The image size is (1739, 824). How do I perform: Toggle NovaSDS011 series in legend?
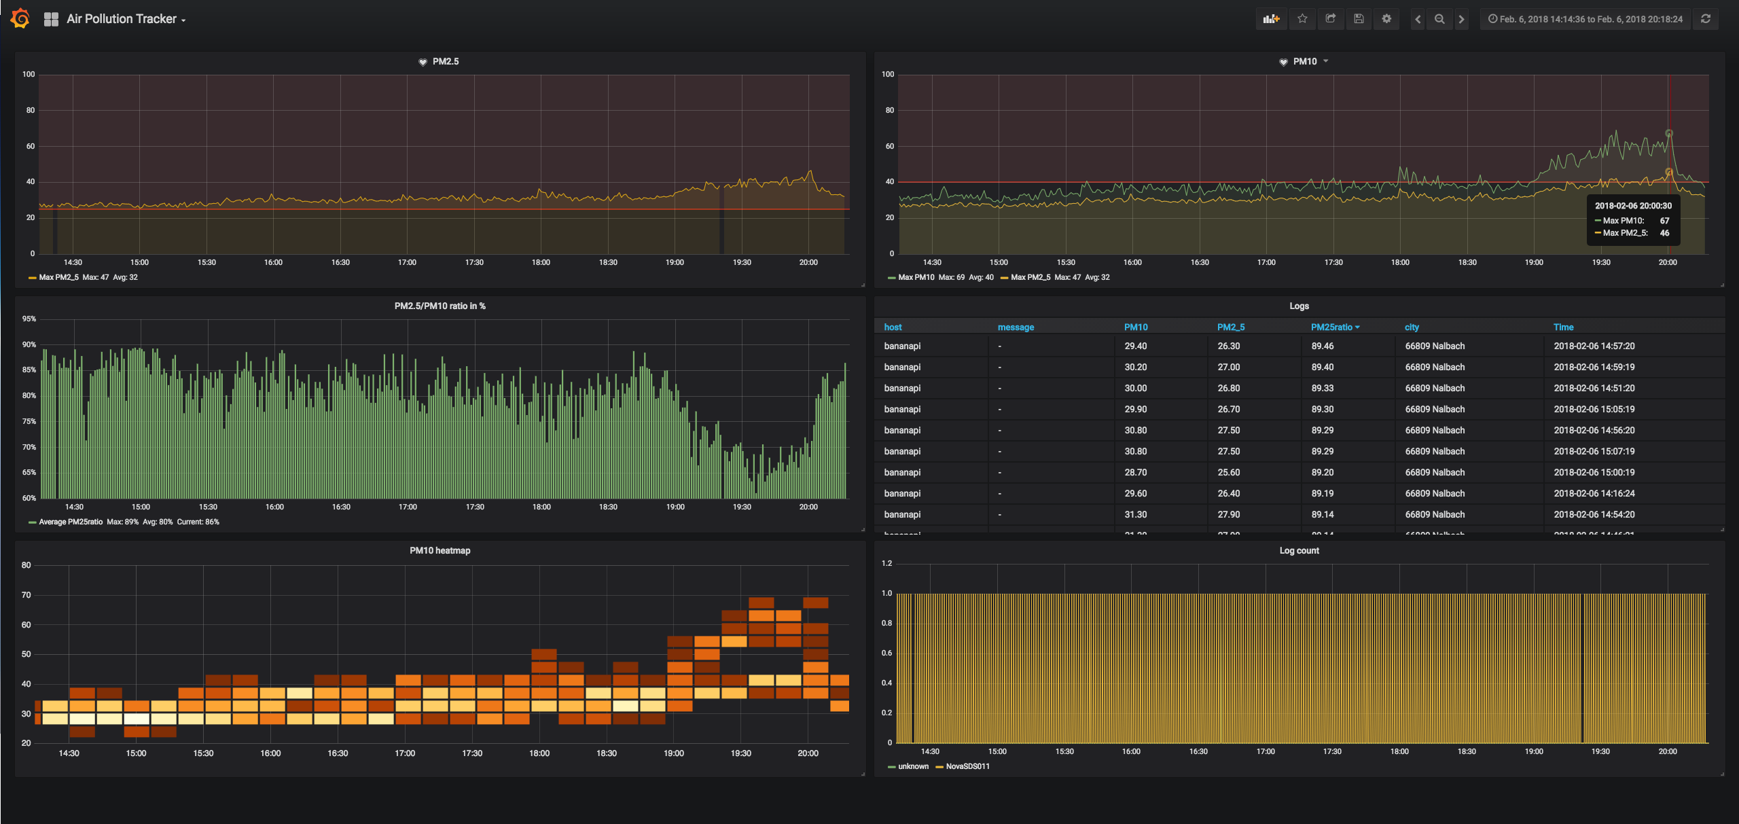[x=967, y=766]
